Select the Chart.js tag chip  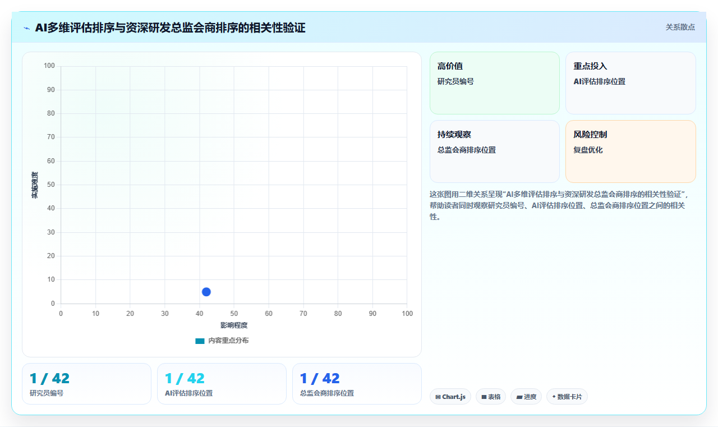point(450,397)
